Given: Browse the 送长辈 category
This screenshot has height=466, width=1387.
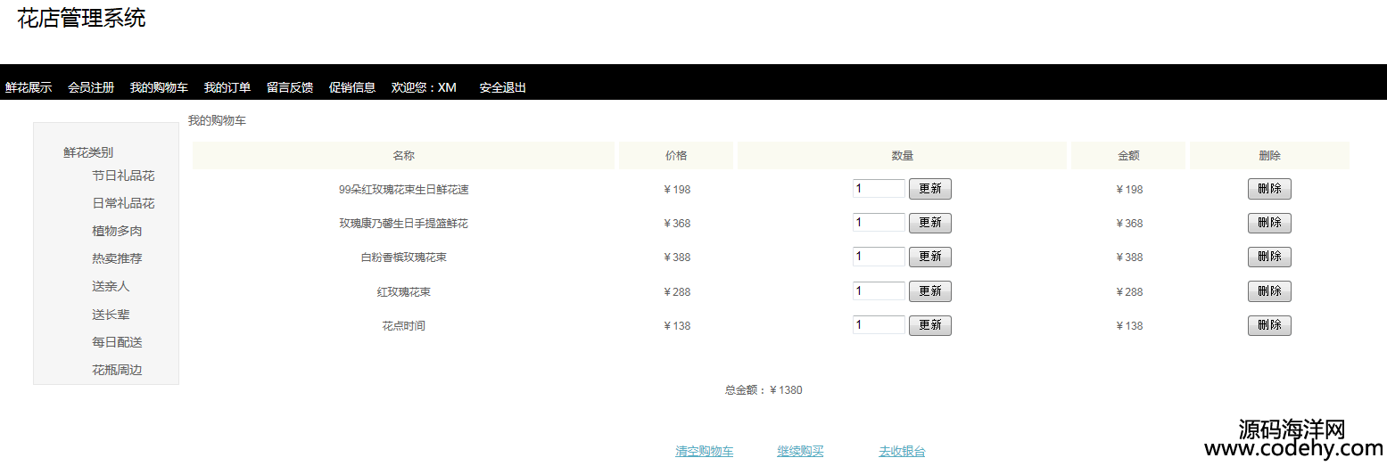Looking at the screenshot, I should click(x=111, y=315).
